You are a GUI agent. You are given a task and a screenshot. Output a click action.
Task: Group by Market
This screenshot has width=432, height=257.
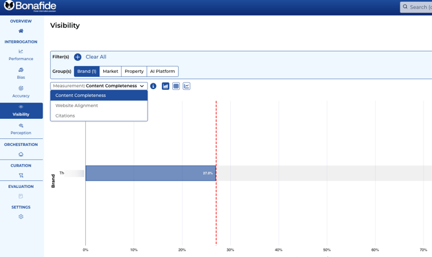click(x=110, y=71)
